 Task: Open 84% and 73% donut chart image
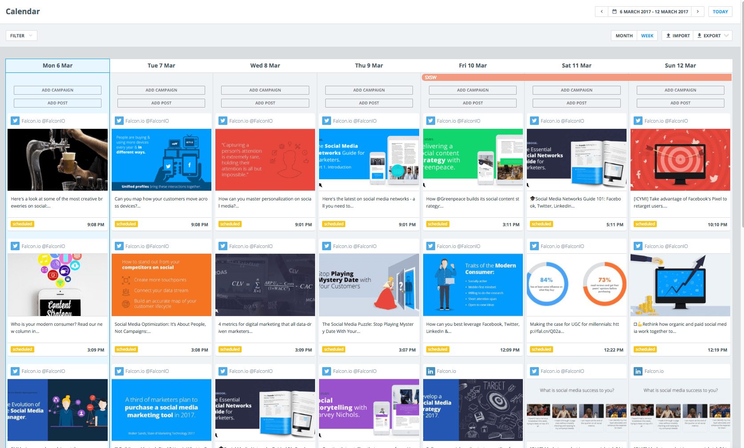577,285
